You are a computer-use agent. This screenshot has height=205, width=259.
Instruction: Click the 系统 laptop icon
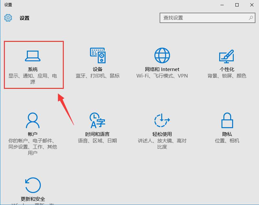(33, 56)
